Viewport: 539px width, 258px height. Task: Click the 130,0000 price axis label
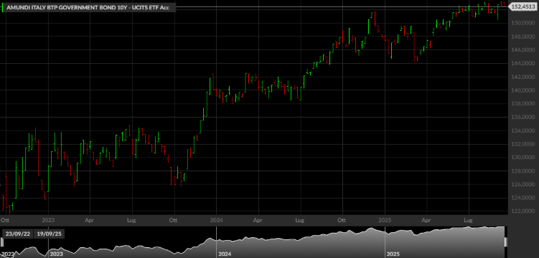(x=523, y=158)
